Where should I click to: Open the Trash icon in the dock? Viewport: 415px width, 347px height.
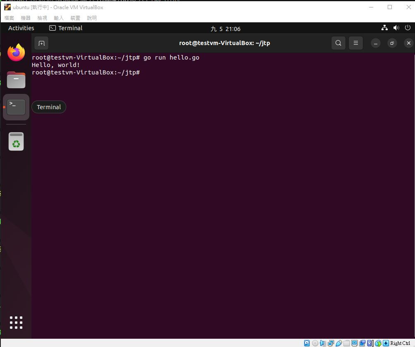(16, 141)
